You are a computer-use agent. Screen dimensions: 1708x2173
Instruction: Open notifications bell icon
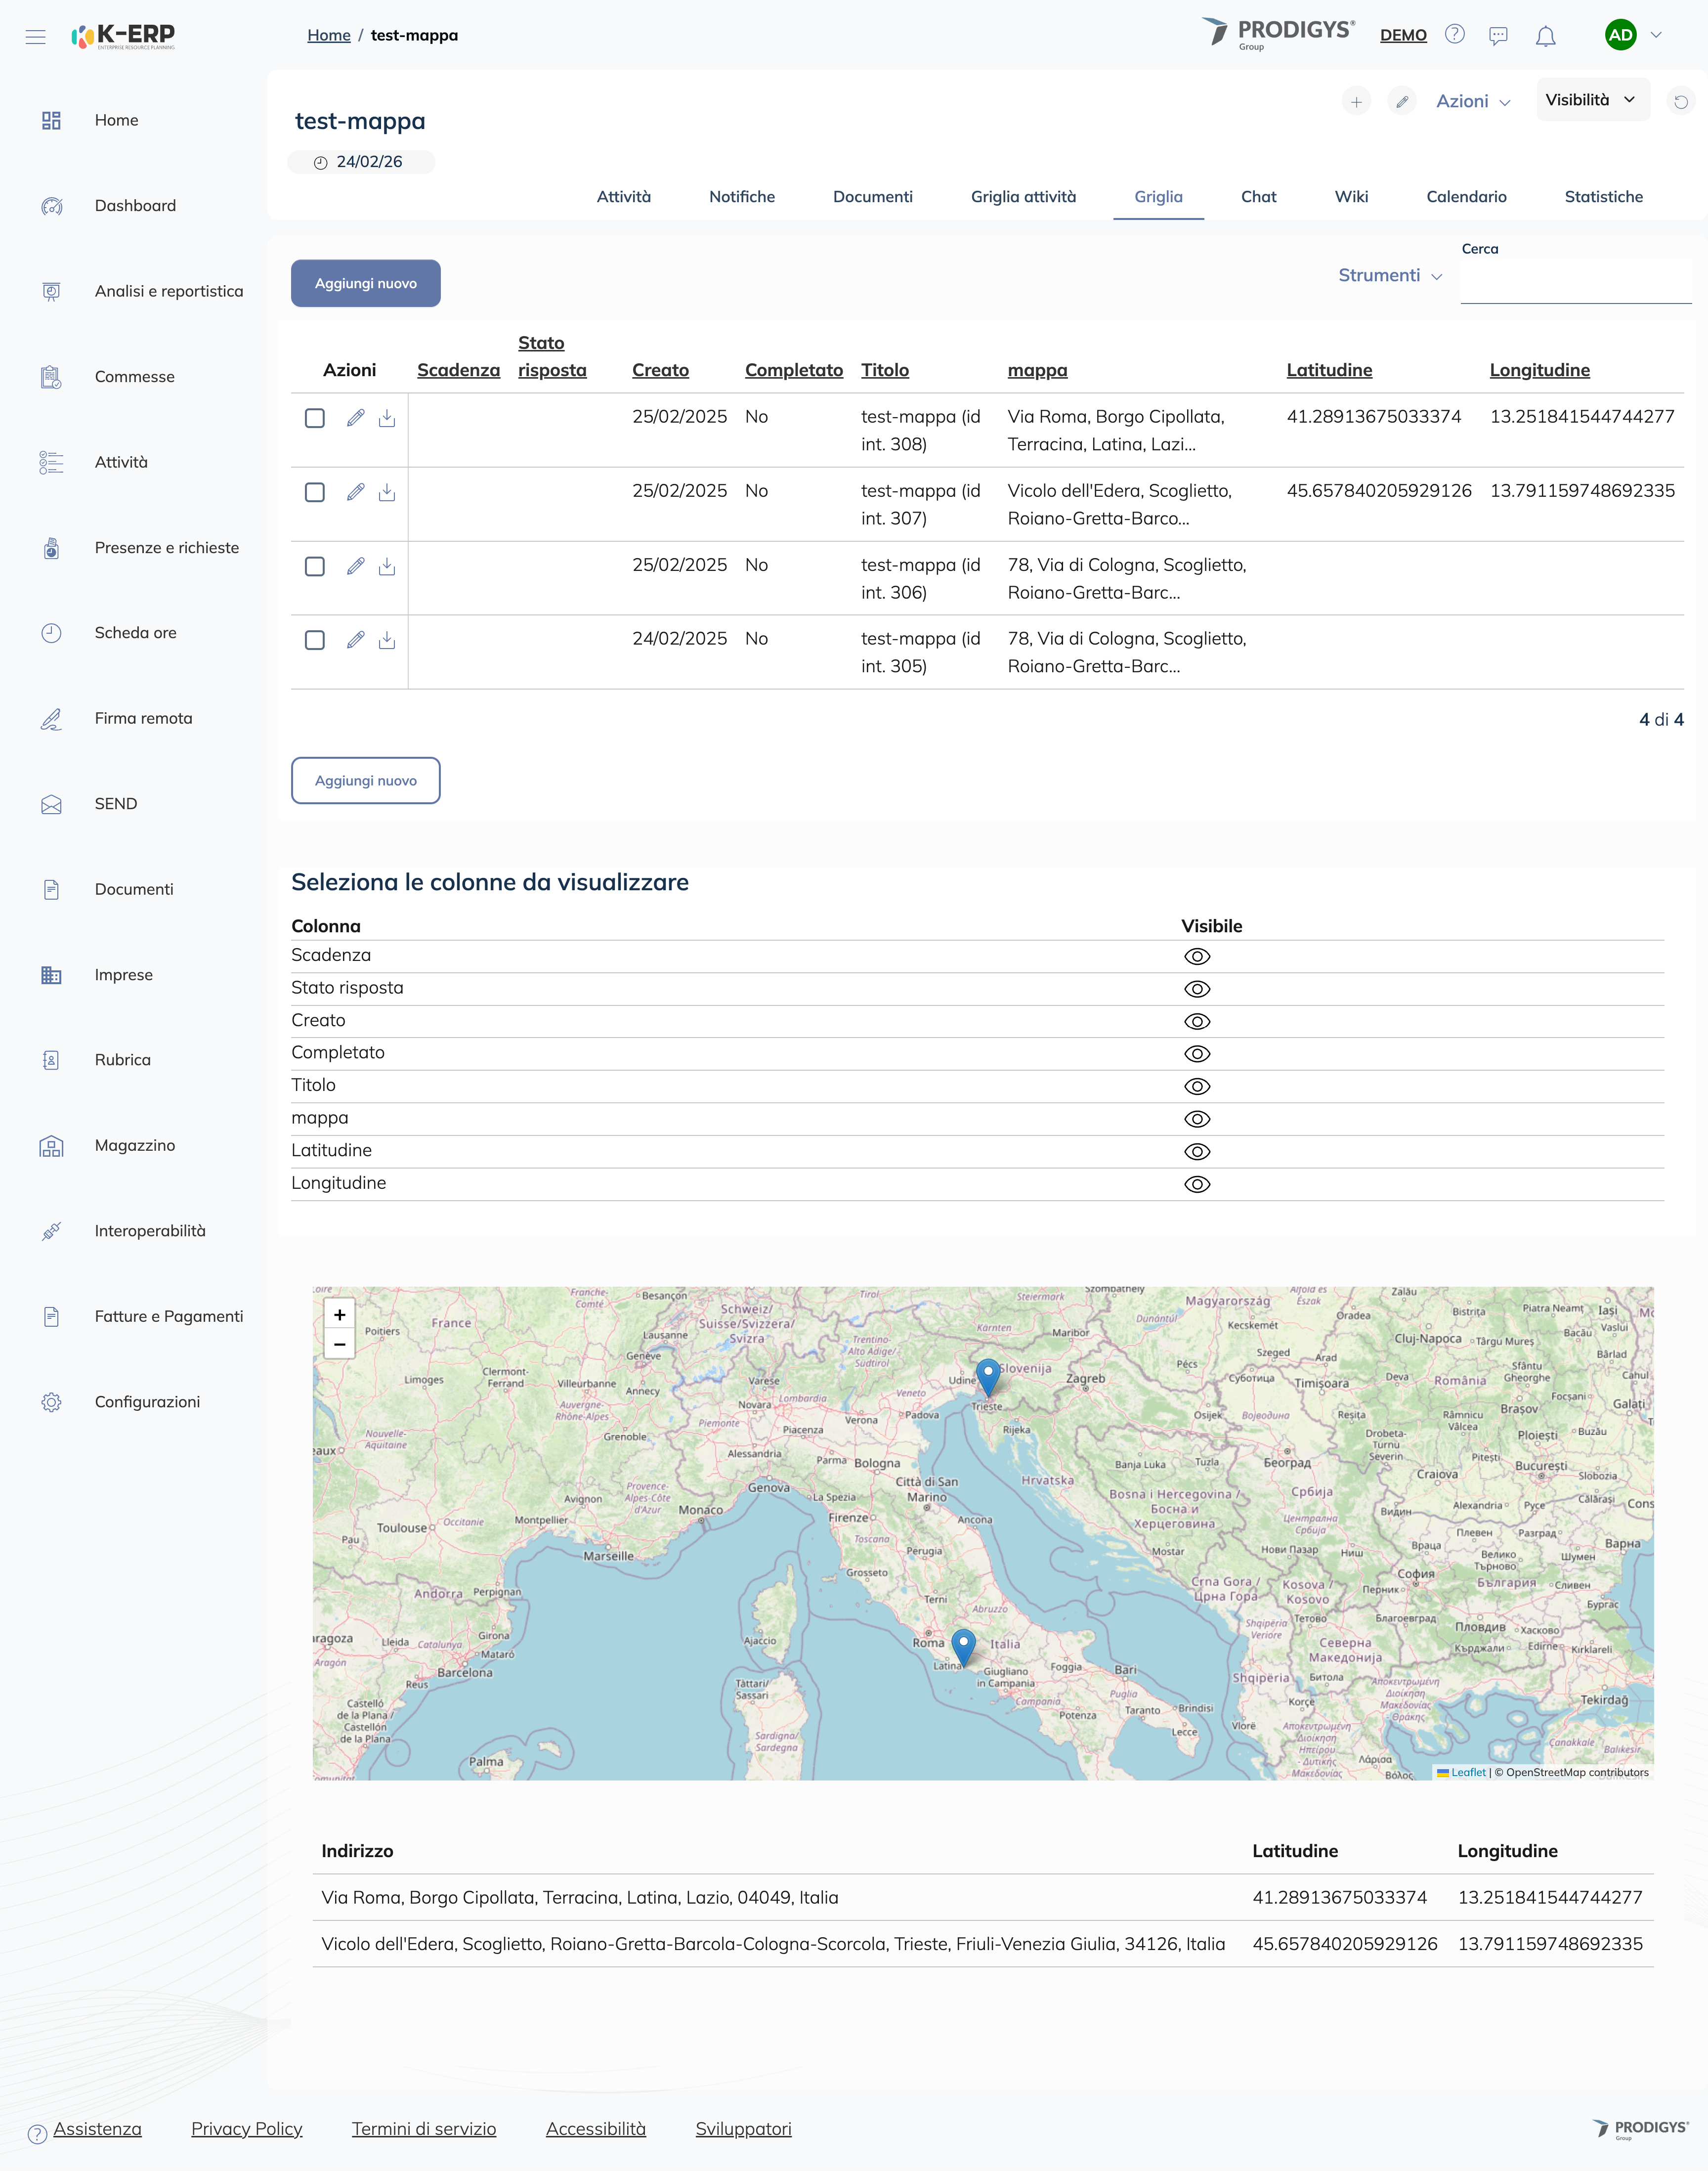click(x=1545, y=37)
